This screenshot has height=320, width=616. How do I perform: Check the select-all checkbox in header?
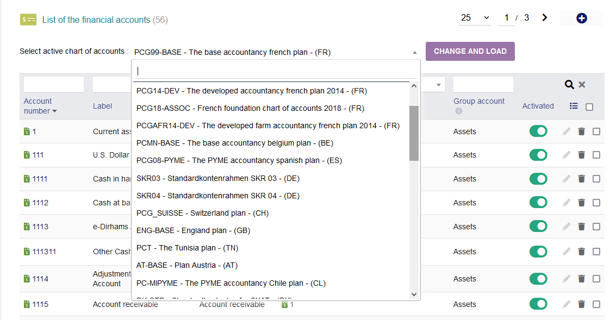[x=589, y=107]
